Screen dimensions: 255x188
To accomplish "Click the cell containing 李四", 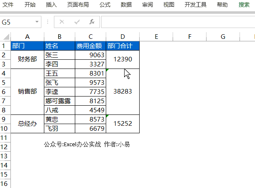I will point(59,64).
